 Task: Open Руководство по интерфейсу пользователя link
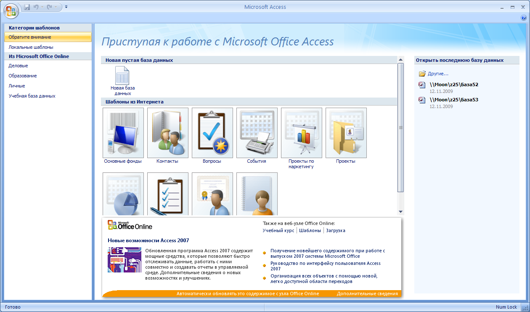[x=326, y=266]
